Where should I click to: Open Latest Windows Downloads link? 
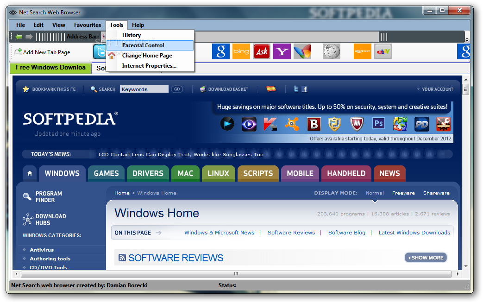coord(414,233)
